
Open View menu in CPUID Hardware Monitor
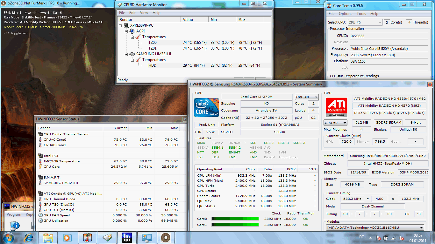(144, 13)
